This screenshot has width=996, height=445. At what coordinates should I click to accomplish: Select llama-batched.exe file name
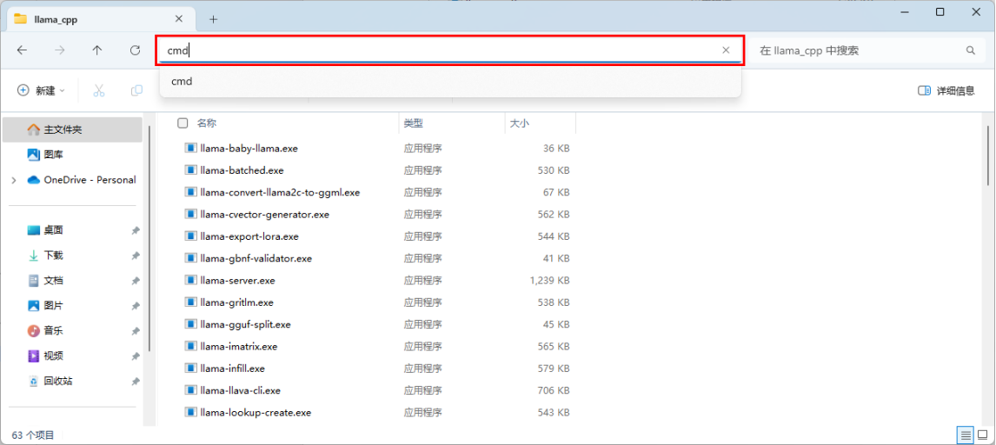click(x=242, y=170)
